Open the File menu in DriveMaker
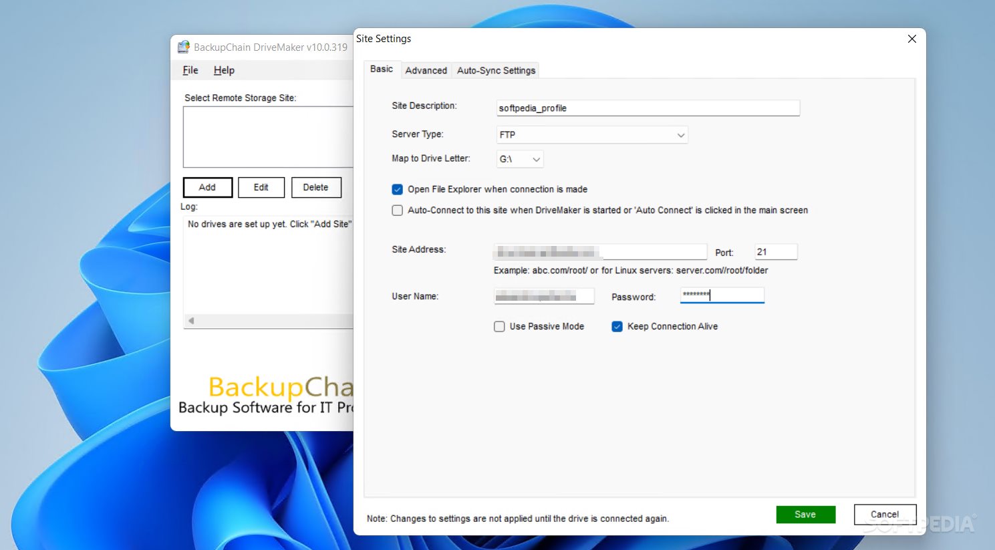Image resolution: width=995 pixels, height=550 pixels. [x=190, y=70]
